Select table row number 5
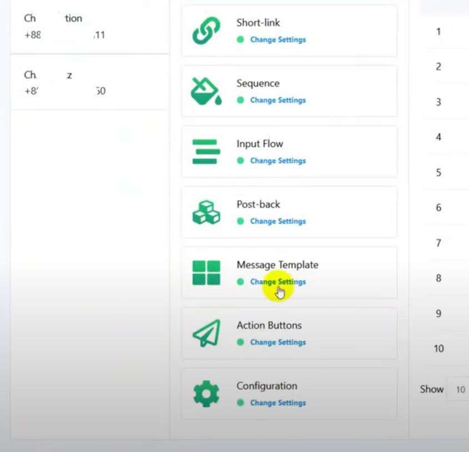469x452 pixels. (438, 173)
